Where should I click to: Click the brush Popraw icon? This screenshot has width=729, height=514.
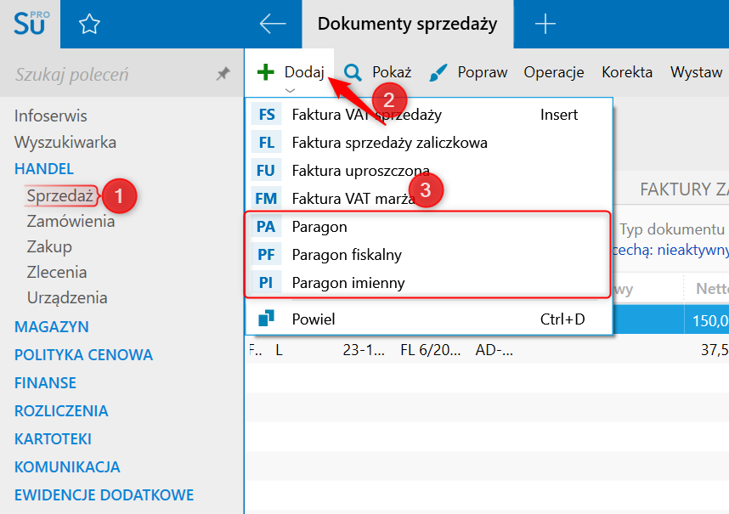click(x=438, y=72)
